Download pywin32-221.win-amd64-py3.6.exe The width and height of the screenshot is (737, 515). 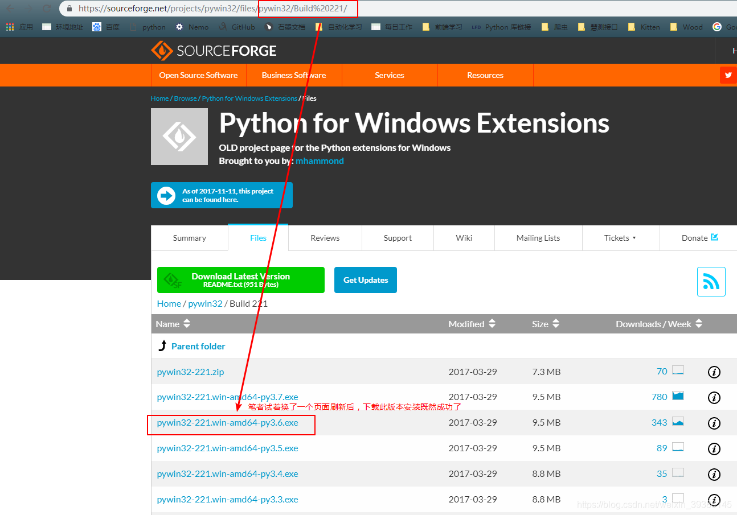(228, 423)
